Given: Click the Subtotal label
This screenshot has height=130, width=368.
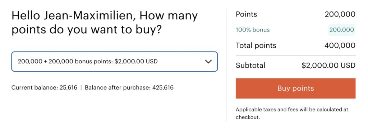Looking at the screenshot, I should tap(250, 65).
